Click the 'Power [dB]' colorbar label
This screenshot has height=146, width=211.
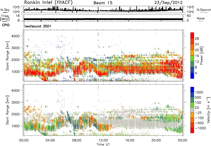[201, 56]
